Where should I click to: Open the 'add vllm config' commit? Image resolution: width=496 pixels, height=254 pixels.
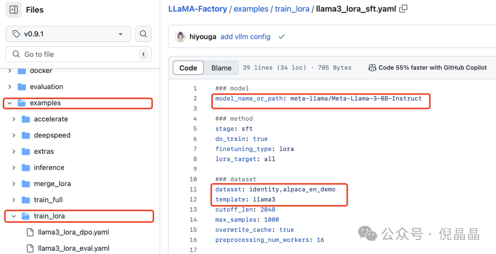click(245, 37)
